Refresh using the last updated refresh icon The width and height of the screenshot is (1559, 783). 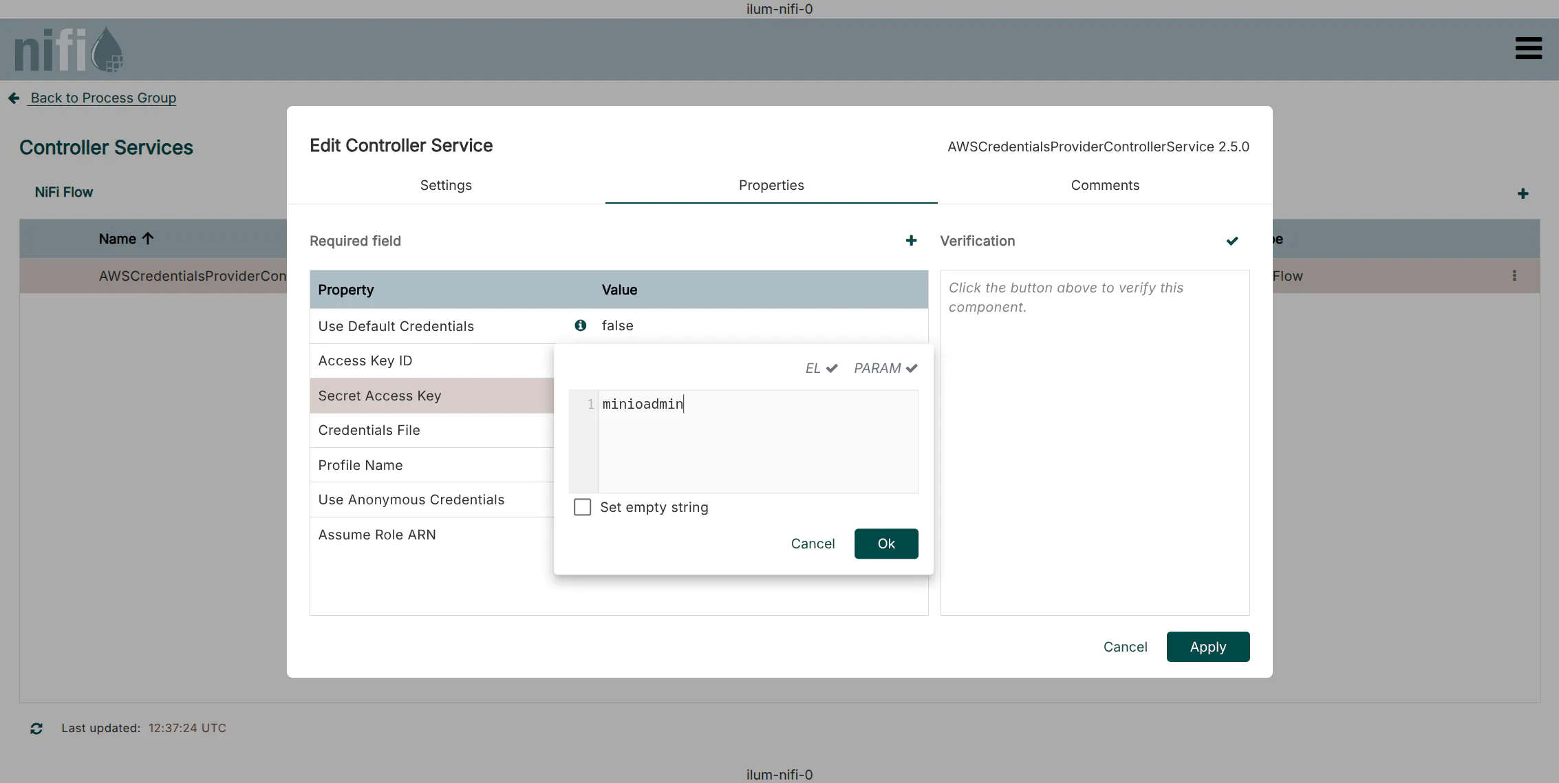[36, 727]
